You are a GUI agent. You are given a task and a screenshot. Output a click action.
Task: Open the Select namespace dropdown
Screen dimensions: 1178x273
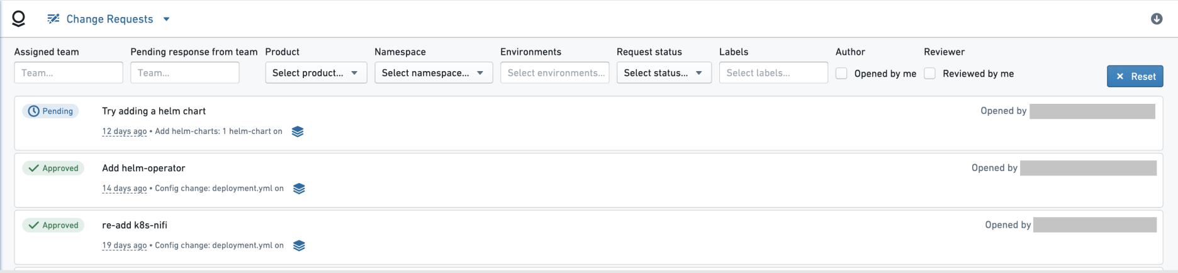(434, 72)
